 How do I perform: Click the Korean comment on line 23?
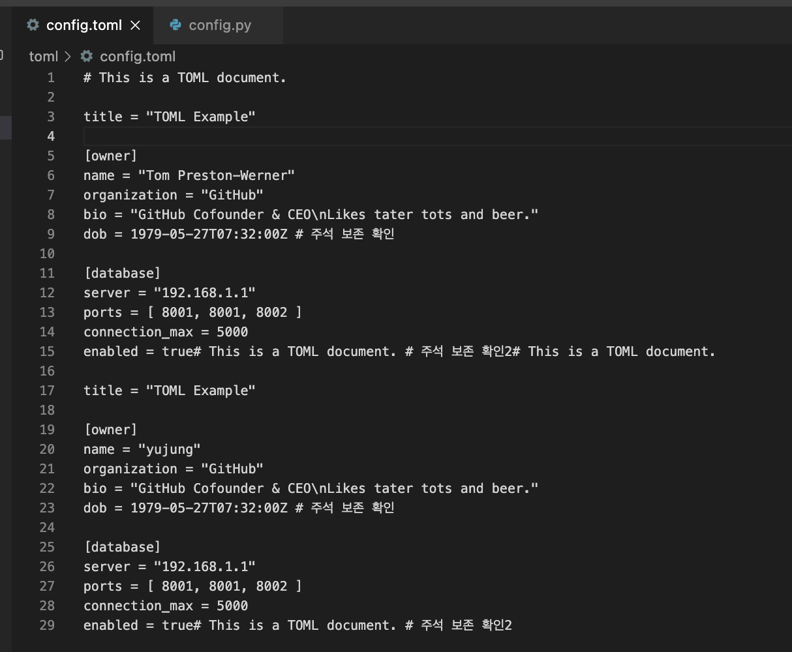(344, 508)
